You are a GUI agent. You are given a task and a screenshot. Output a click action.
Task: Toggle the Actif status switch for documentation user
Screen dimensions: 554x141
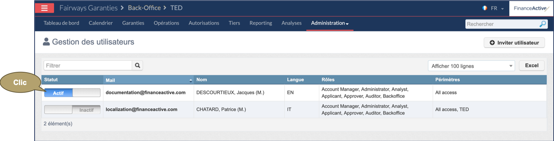[72, 93]
